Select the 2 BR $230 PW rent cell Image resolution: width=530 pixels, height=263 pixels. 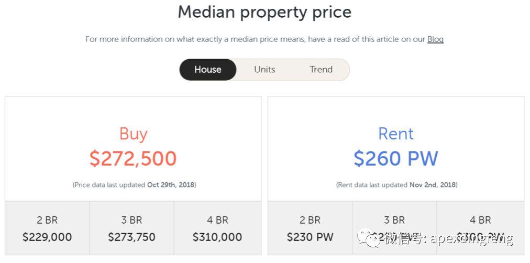point(310,228)
